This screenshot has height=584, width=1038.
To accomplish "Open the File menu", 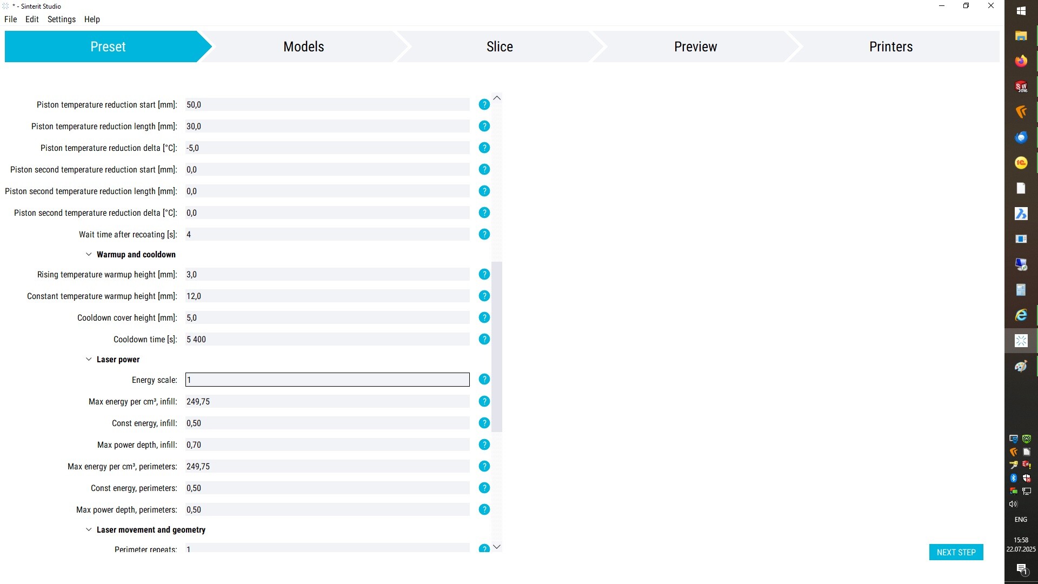I will click(11, 19).
